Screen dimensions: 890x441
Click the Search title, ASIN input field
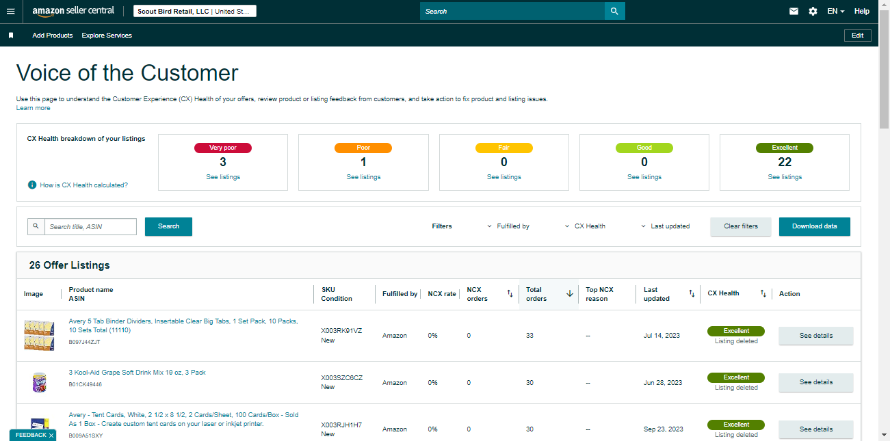(90, 226)
